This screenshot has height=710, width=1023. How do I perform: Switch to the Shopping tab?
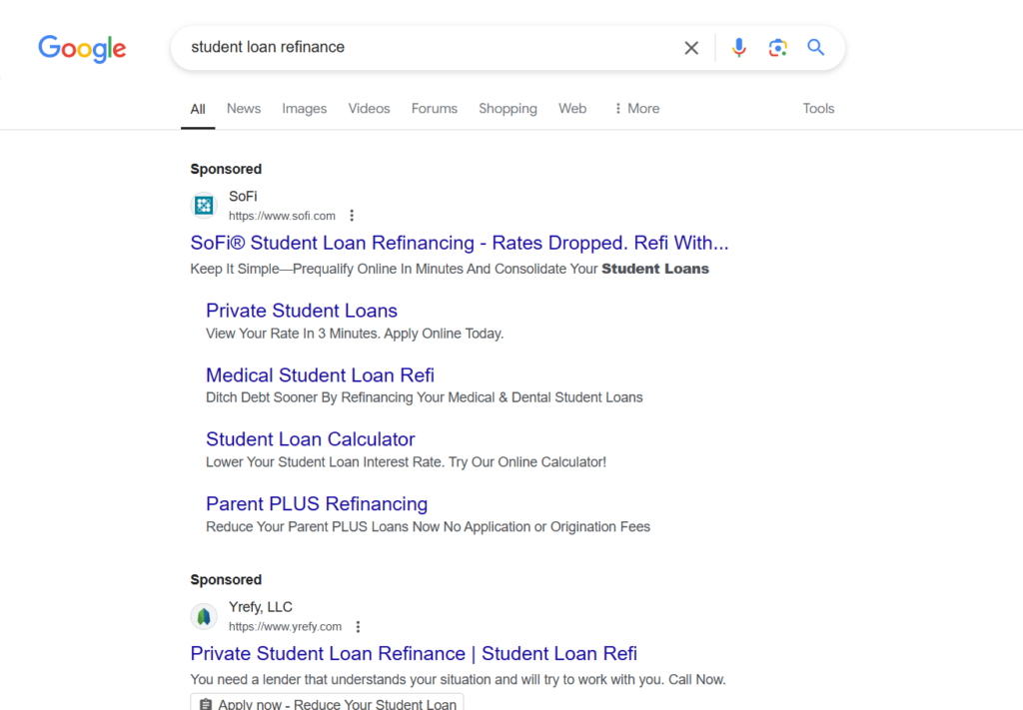click(508, 109)
